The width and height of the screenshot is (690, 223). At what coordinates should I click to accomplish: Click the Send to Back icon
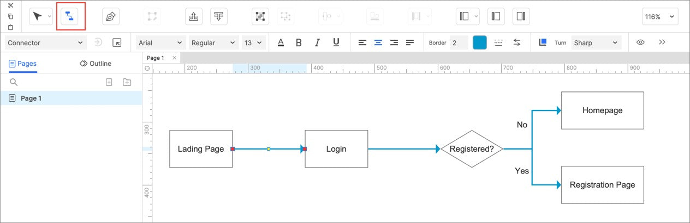219,16
